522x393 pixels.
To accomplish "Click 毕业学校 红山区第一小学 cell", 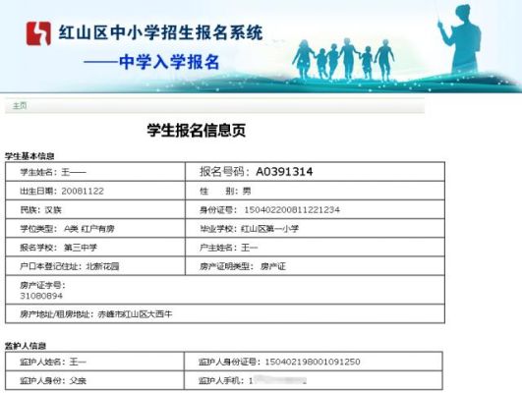I will coord(315,229).
